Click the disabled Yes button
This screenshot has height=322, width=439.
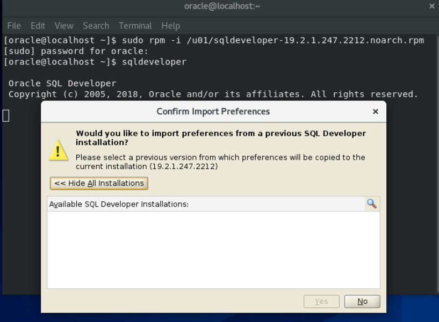tap(321, 301)
